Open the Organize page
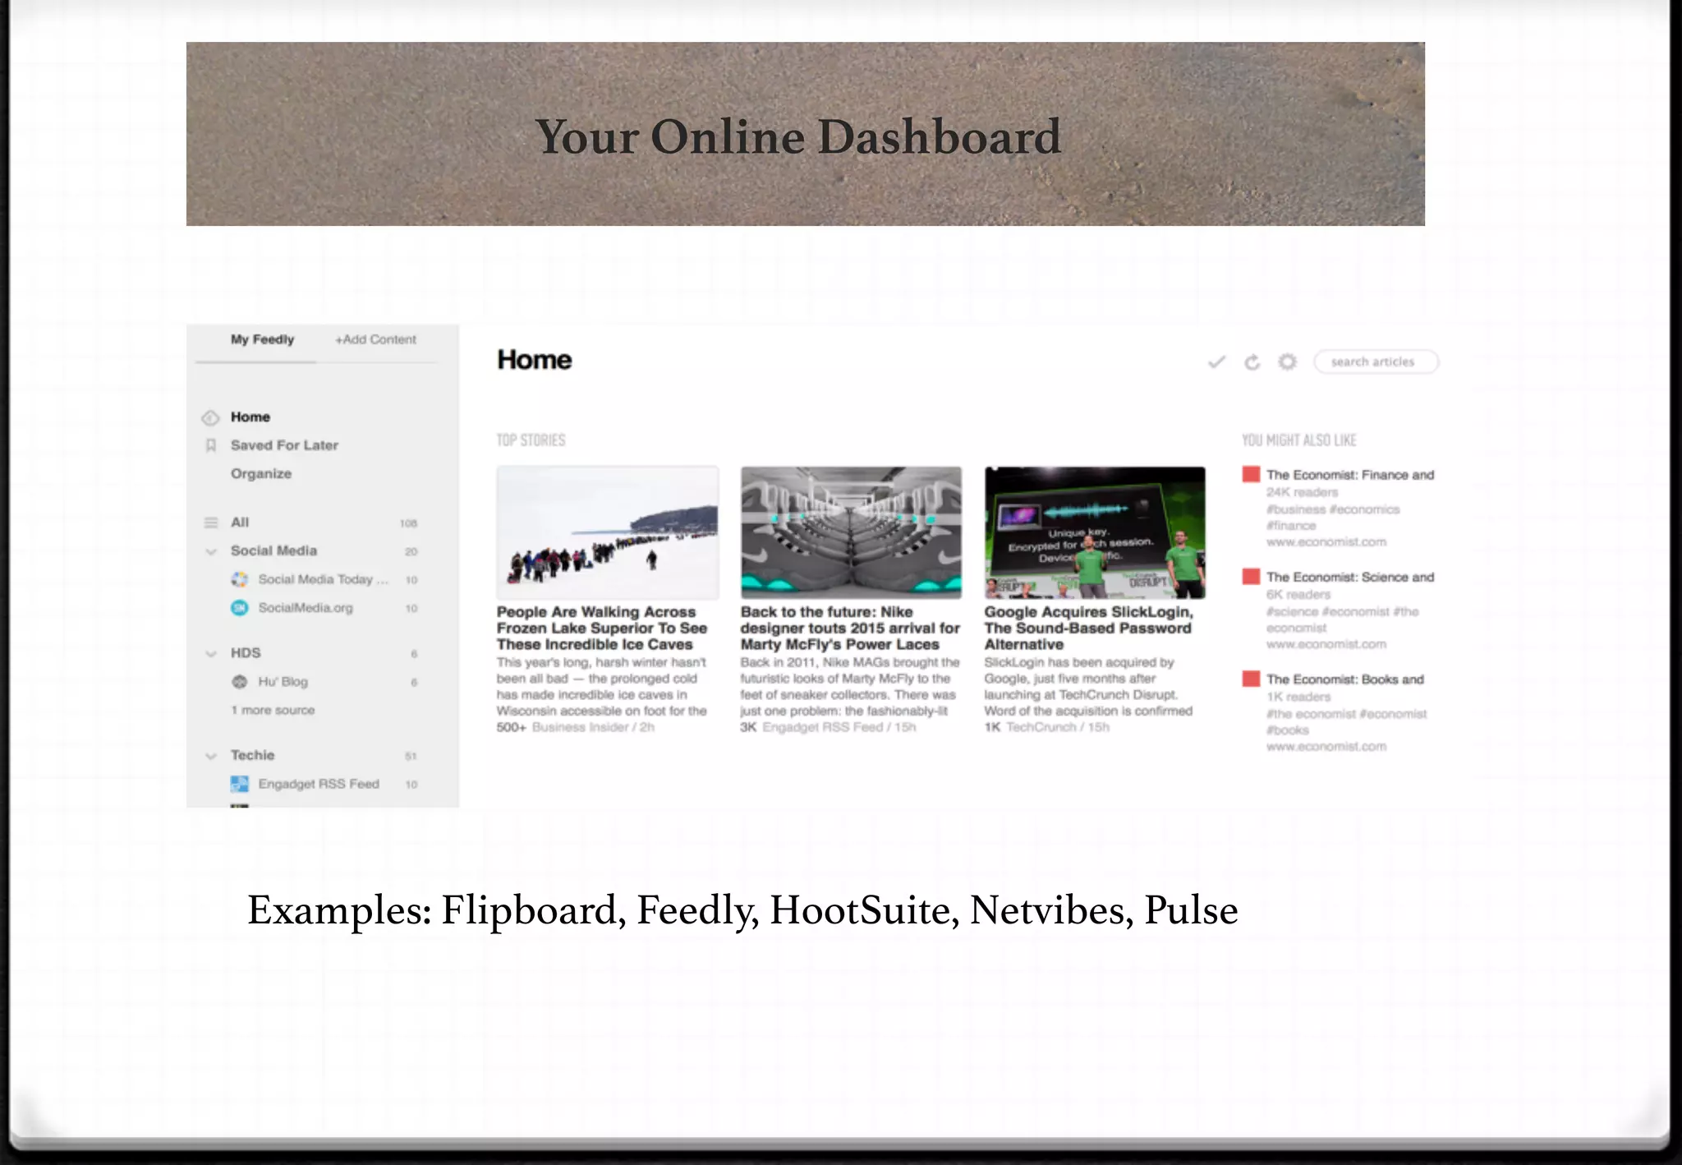 [261, 474]
